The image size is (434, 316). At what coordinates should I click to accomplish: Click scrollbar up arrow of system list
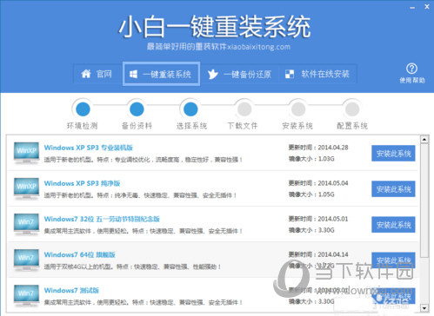coord(424,139)
